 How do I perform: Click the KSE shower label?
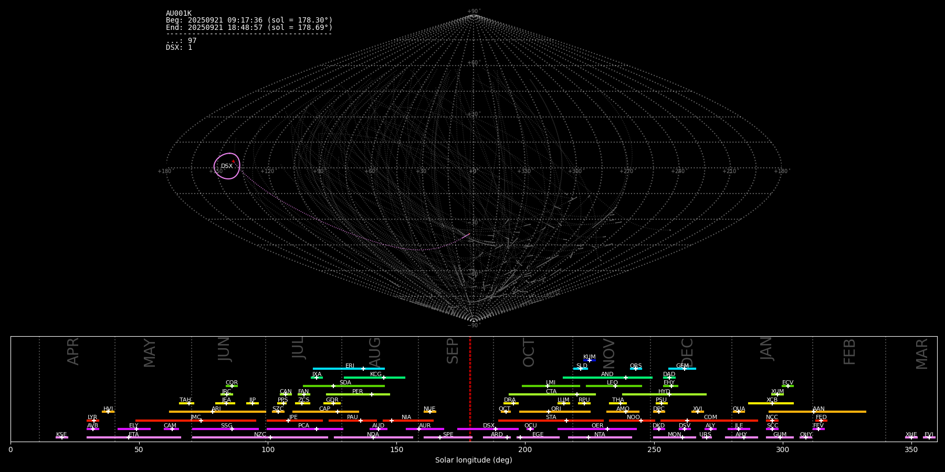click(61, 435)
